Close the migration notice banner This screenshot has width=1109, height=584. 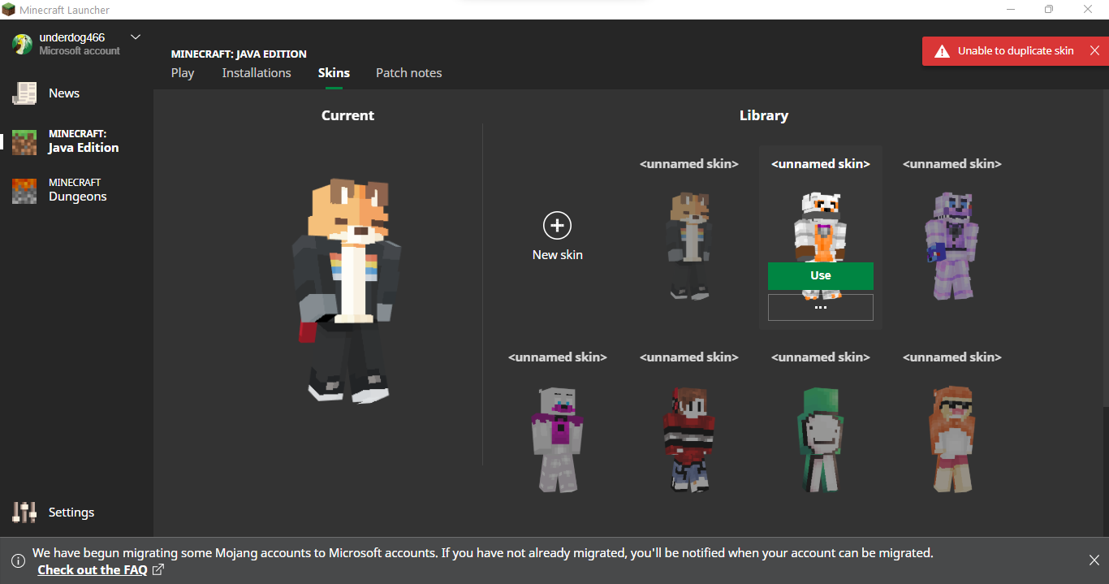click(1094, 560)
